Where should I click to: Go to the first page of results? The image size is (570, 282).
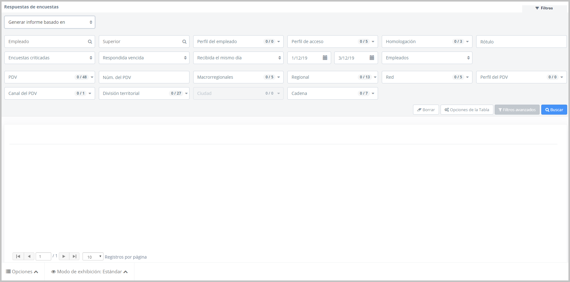click(x=18, y=256)
